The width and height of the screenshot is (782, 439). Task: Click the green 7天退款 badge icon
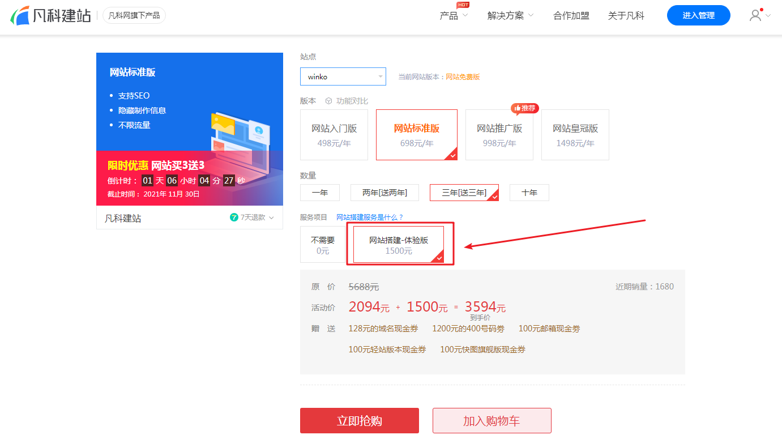coord(234,218)
